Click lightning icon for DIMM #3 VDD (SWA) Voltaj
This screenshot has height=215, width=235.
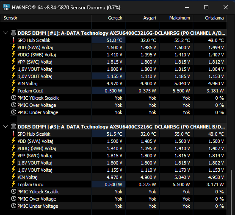[14, 141]
